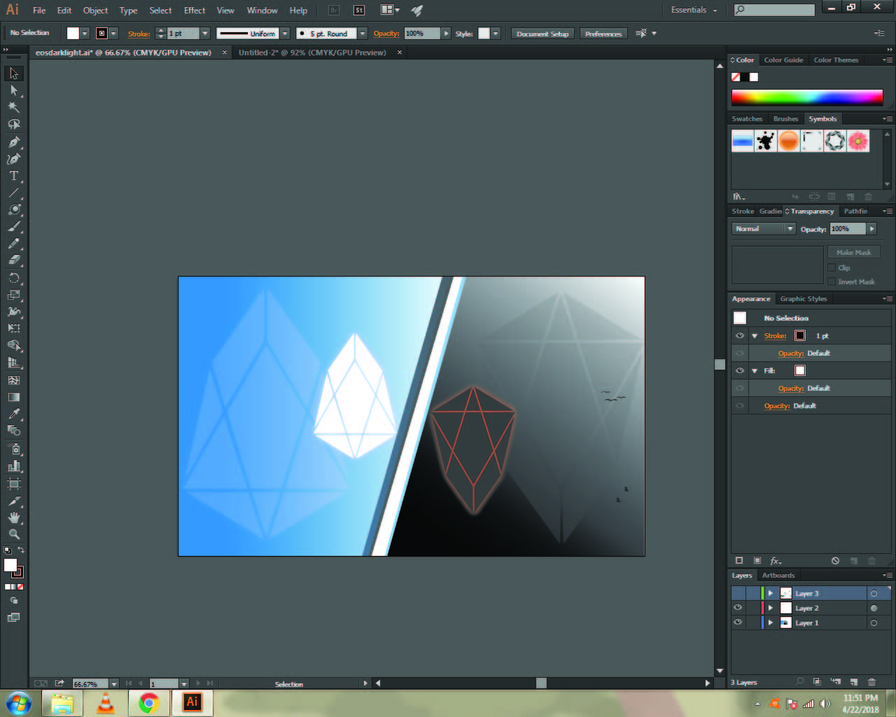Open VLC media player from taskbar
This screenshot has height=717, width=896.
point(106,703)
